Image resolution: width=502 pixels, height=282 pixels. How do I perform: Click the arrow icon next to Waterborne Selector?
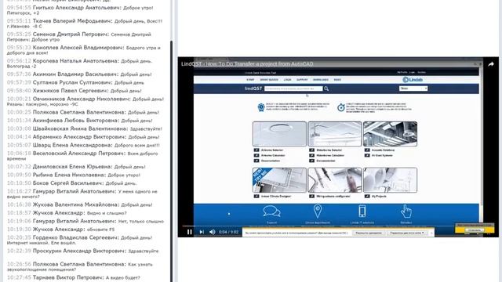[x=312, y=150]
